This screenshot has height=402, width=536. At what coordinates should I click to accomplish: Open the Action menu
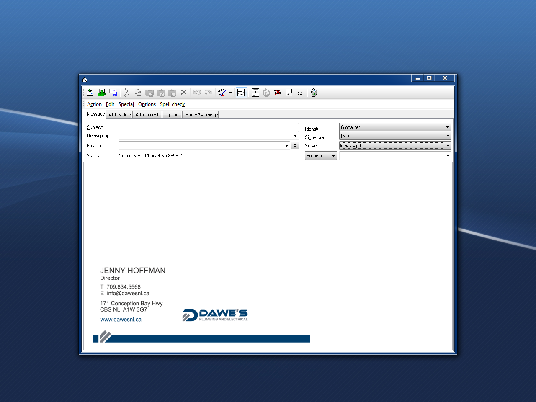coord(94,104)
